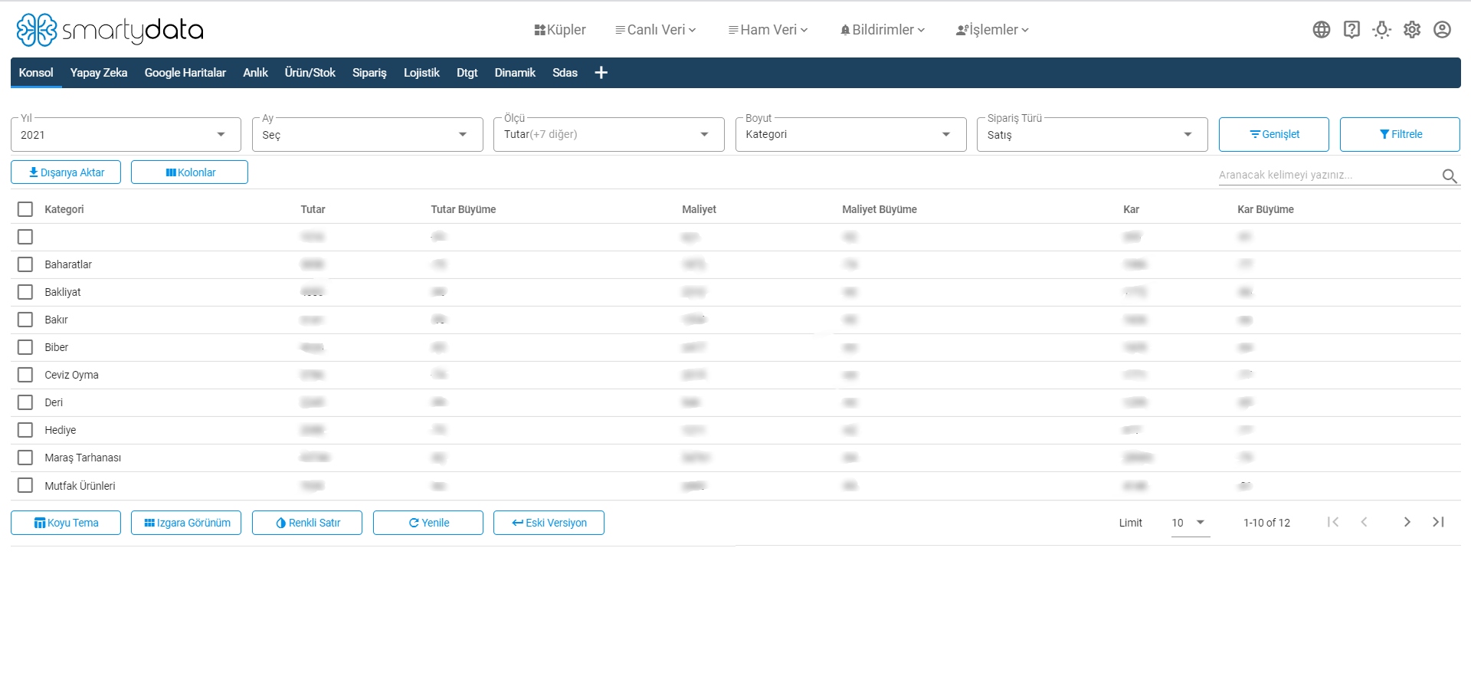Check the Deri row checkbox

(25, 402)
